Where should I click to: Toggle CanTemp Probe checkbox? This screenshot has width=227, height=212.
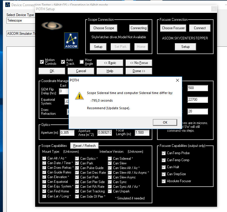164,153
